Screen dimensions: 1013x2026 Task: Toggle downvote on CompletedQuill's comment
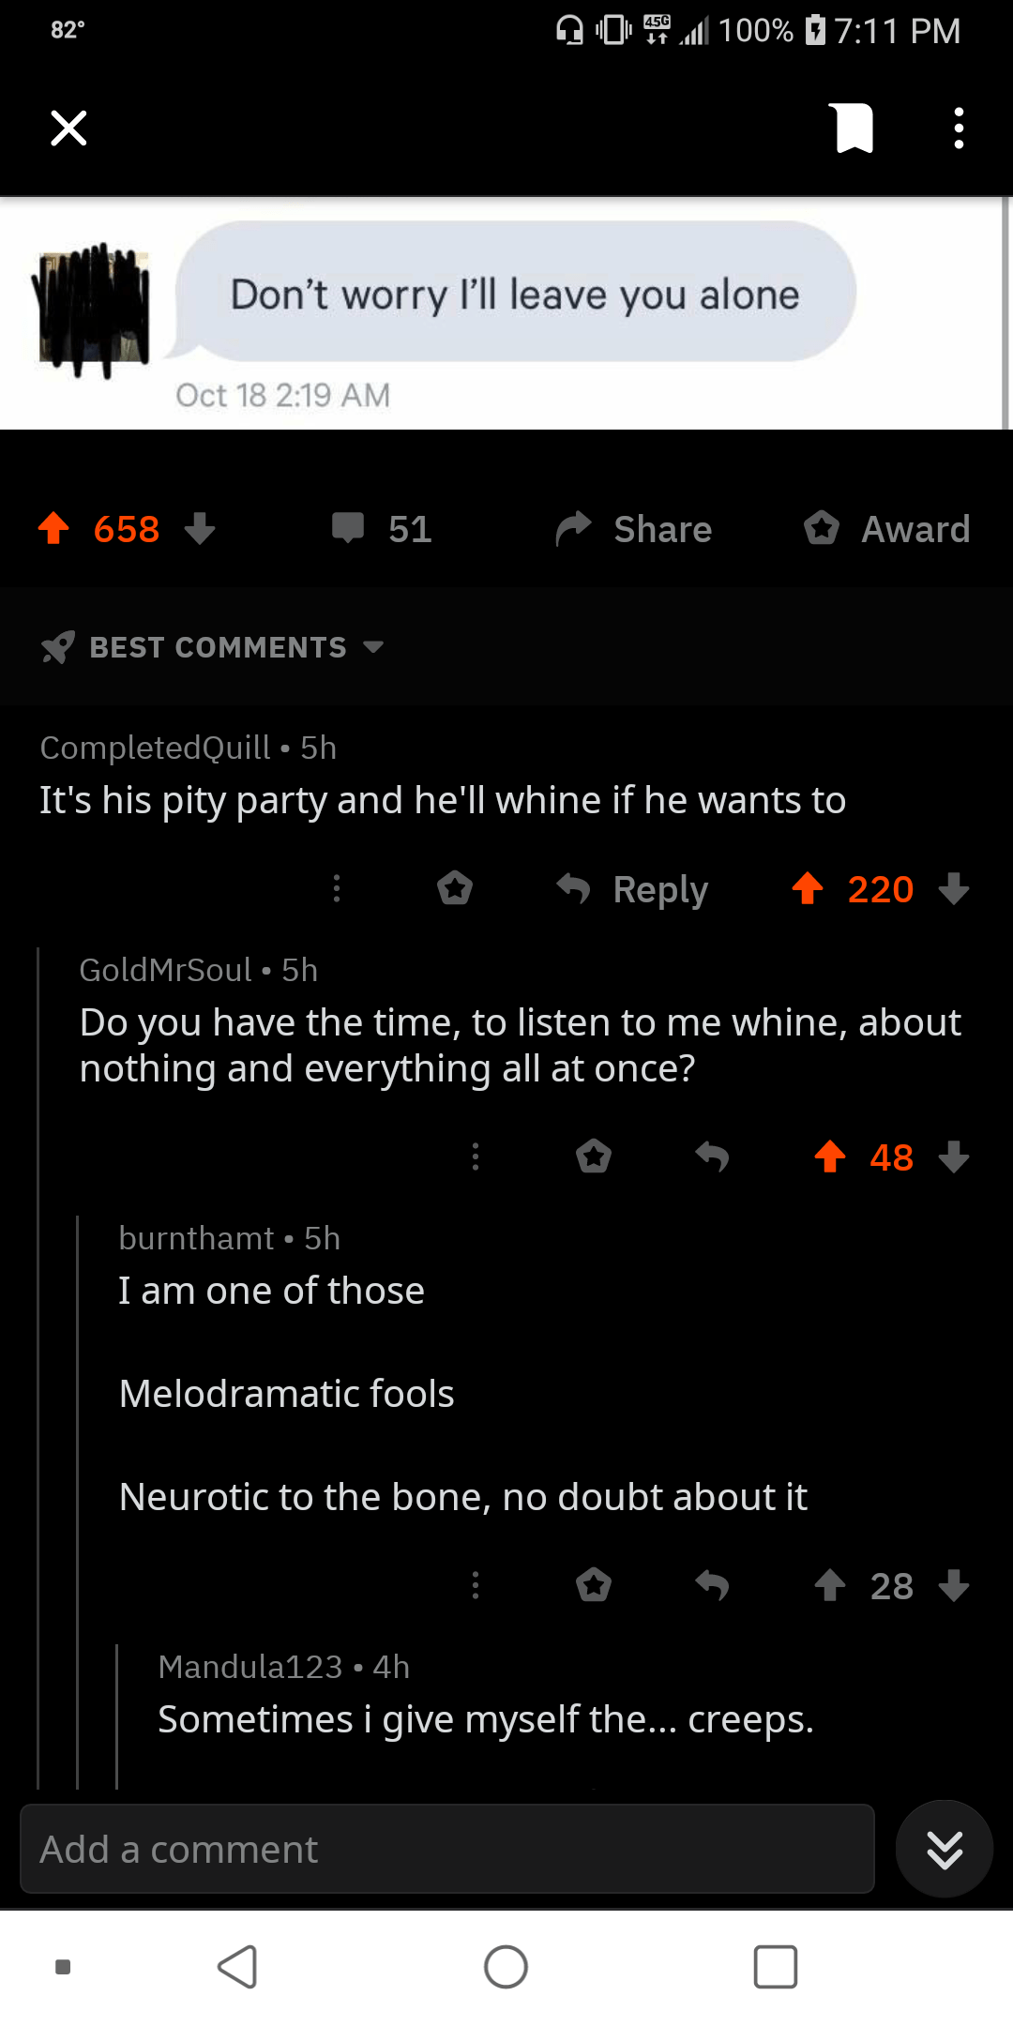(x=955, y=889)
